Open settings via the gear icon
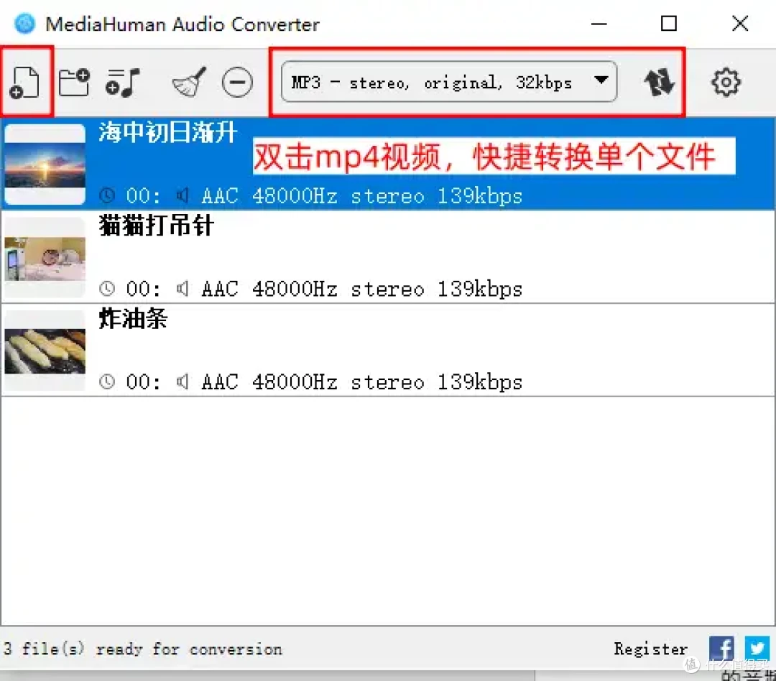 [x=726, y=82]
